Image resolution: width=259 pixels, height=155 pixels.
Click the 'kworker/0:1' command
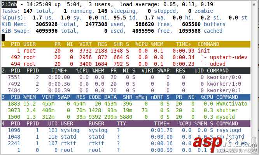click(x=224, y=90)
